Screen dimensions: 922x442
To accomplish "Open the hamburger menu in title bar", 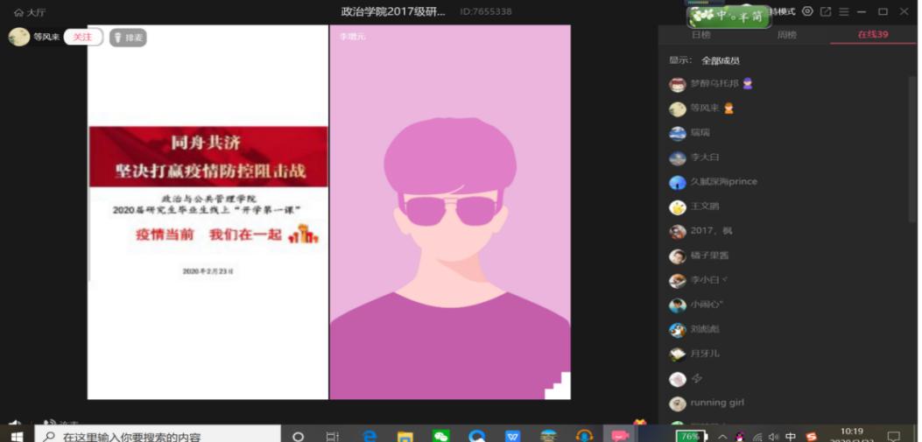I will pos(844,11).
